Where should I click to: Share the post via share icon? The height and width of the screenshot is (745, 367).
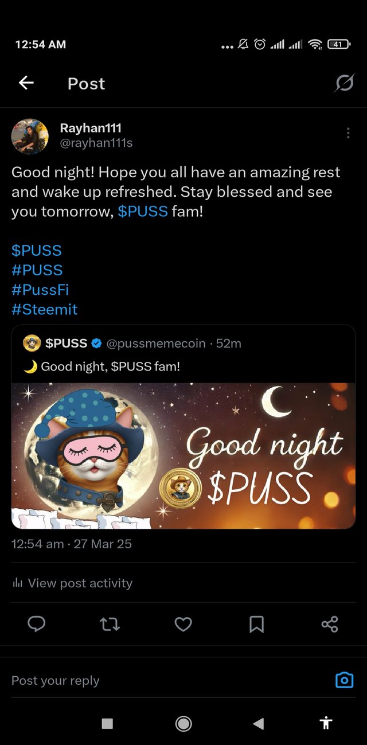(x=330, y=624)
